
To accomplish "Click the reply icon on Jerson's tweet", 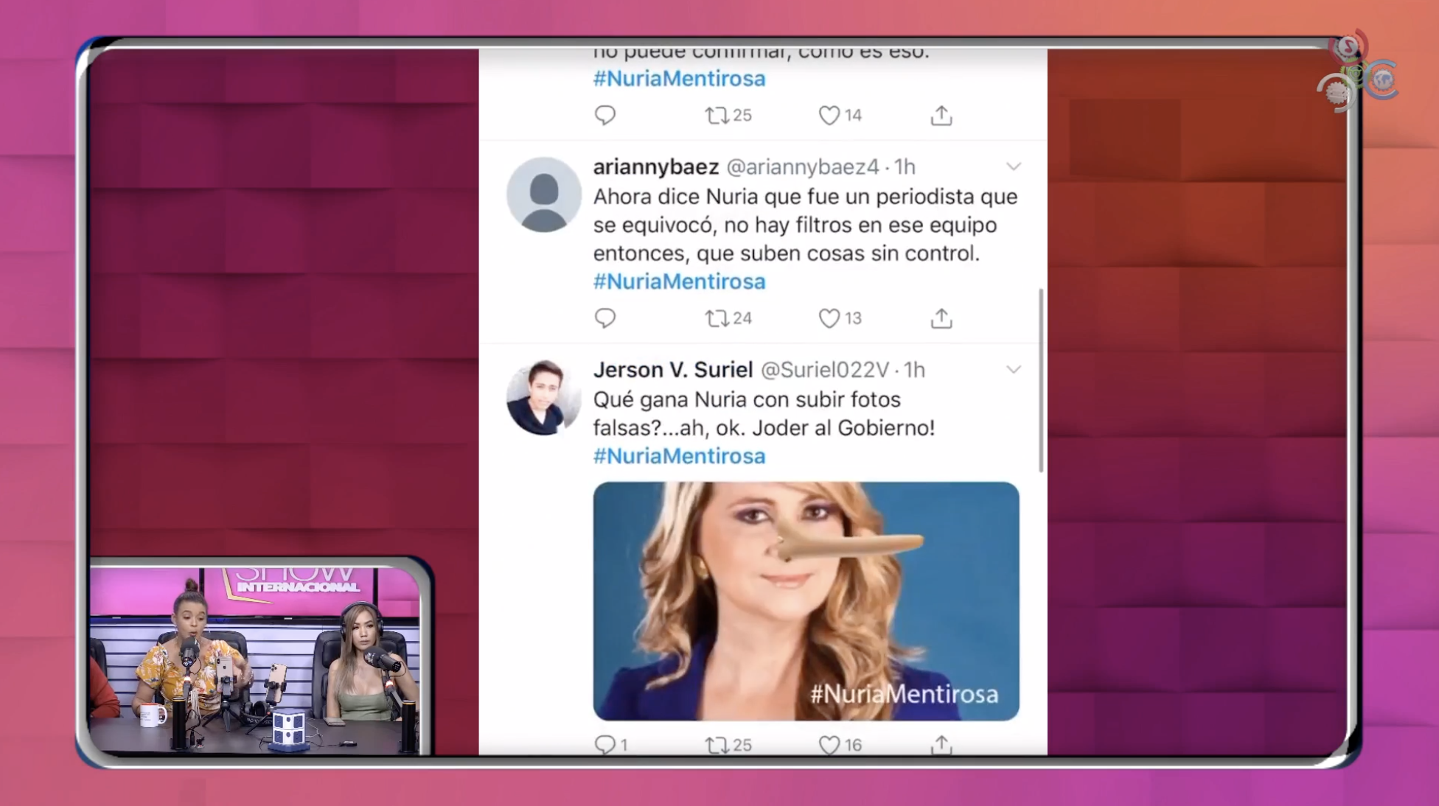I will 606,743.
